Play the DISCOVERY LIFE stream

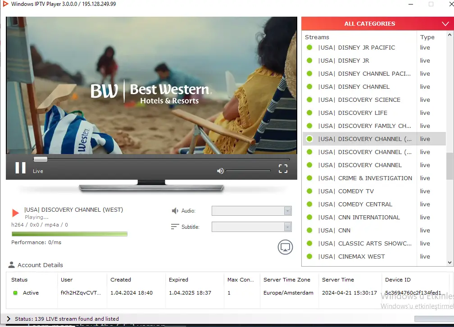374,113
